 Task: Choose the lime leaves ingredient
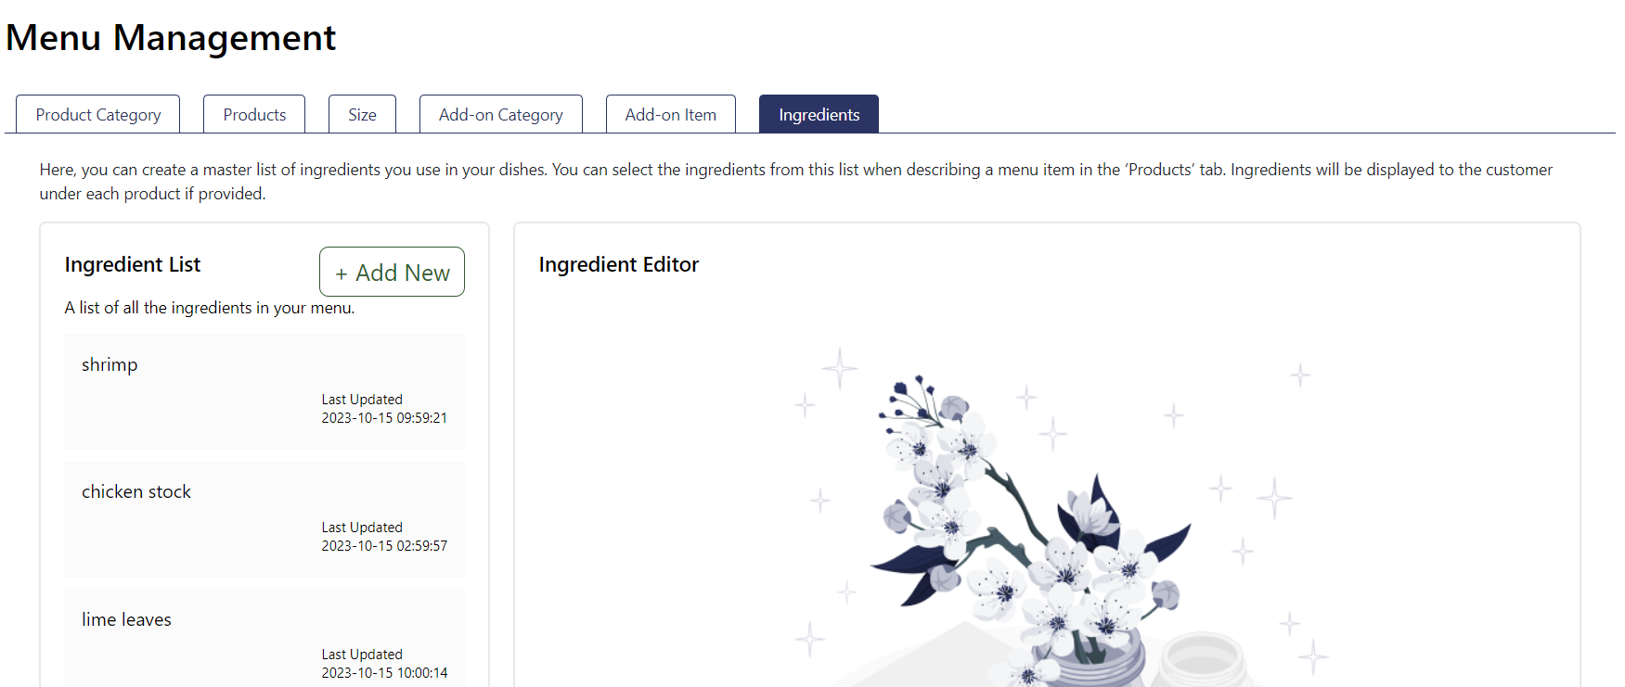pyautogui.click(x=126, y=619)
